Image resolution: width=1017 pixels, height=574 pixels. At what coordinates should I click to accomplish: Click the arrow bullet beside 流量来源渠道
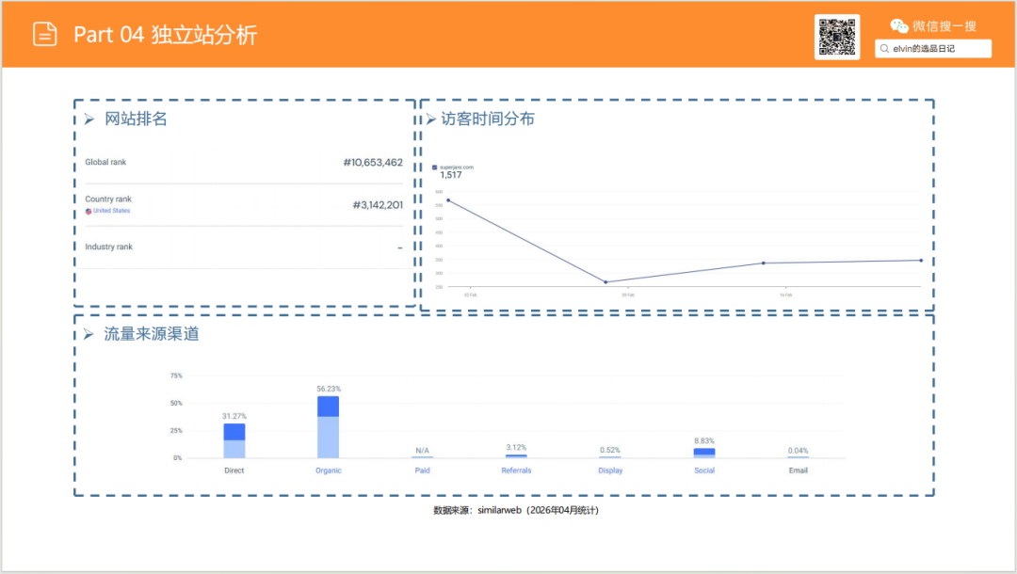pos(89,334)
